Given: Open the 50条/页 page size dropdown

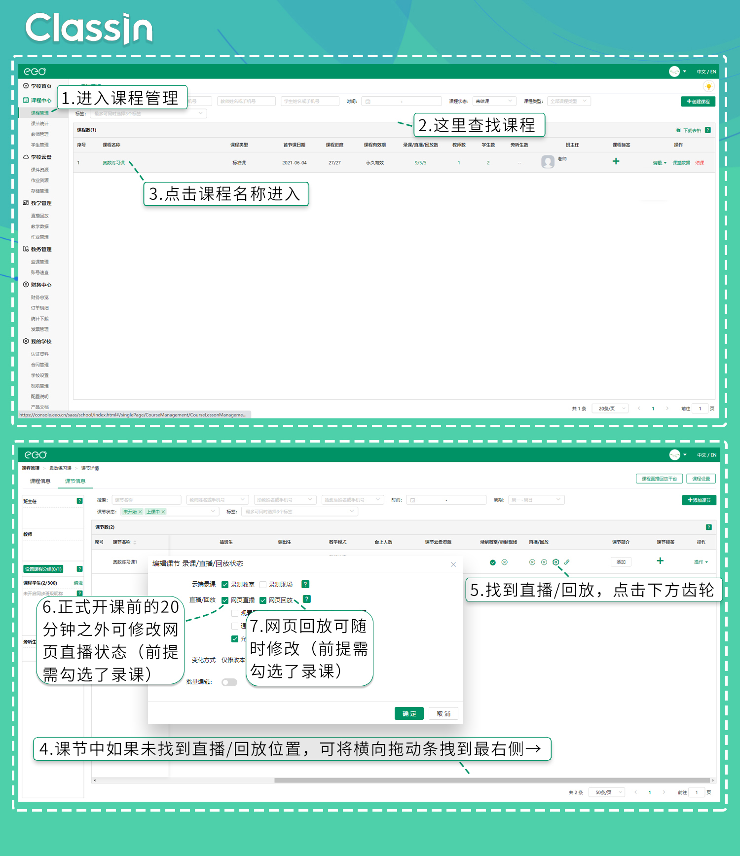Looking at the screenshot, I should (607, 792).
